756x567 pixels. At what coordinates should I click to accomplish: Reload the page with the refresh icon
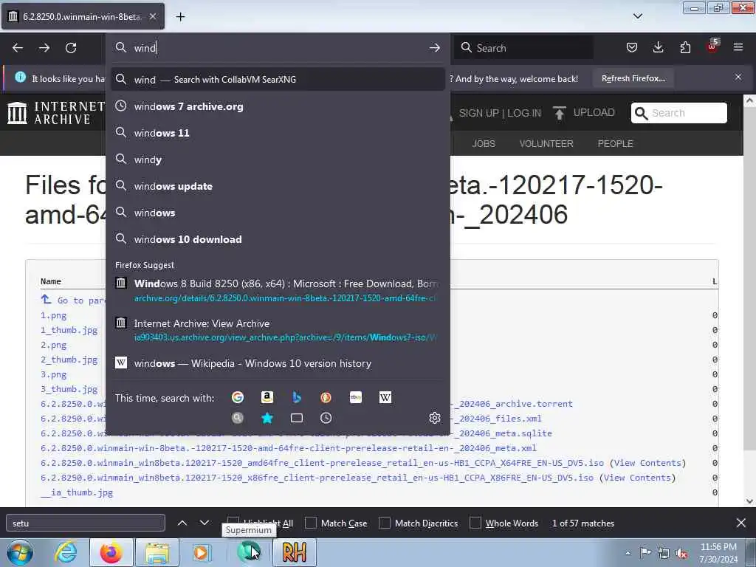71,48
